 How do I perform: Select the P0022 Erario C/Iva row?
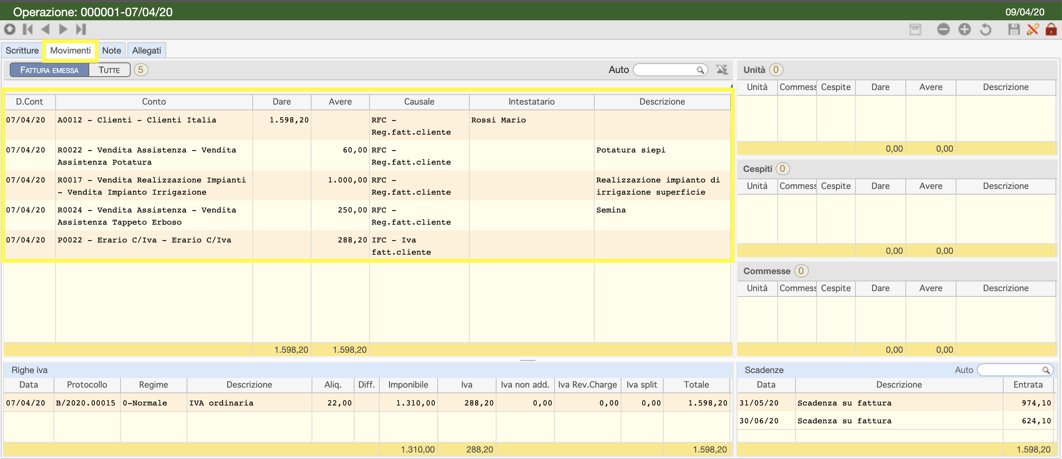[368, 246]
